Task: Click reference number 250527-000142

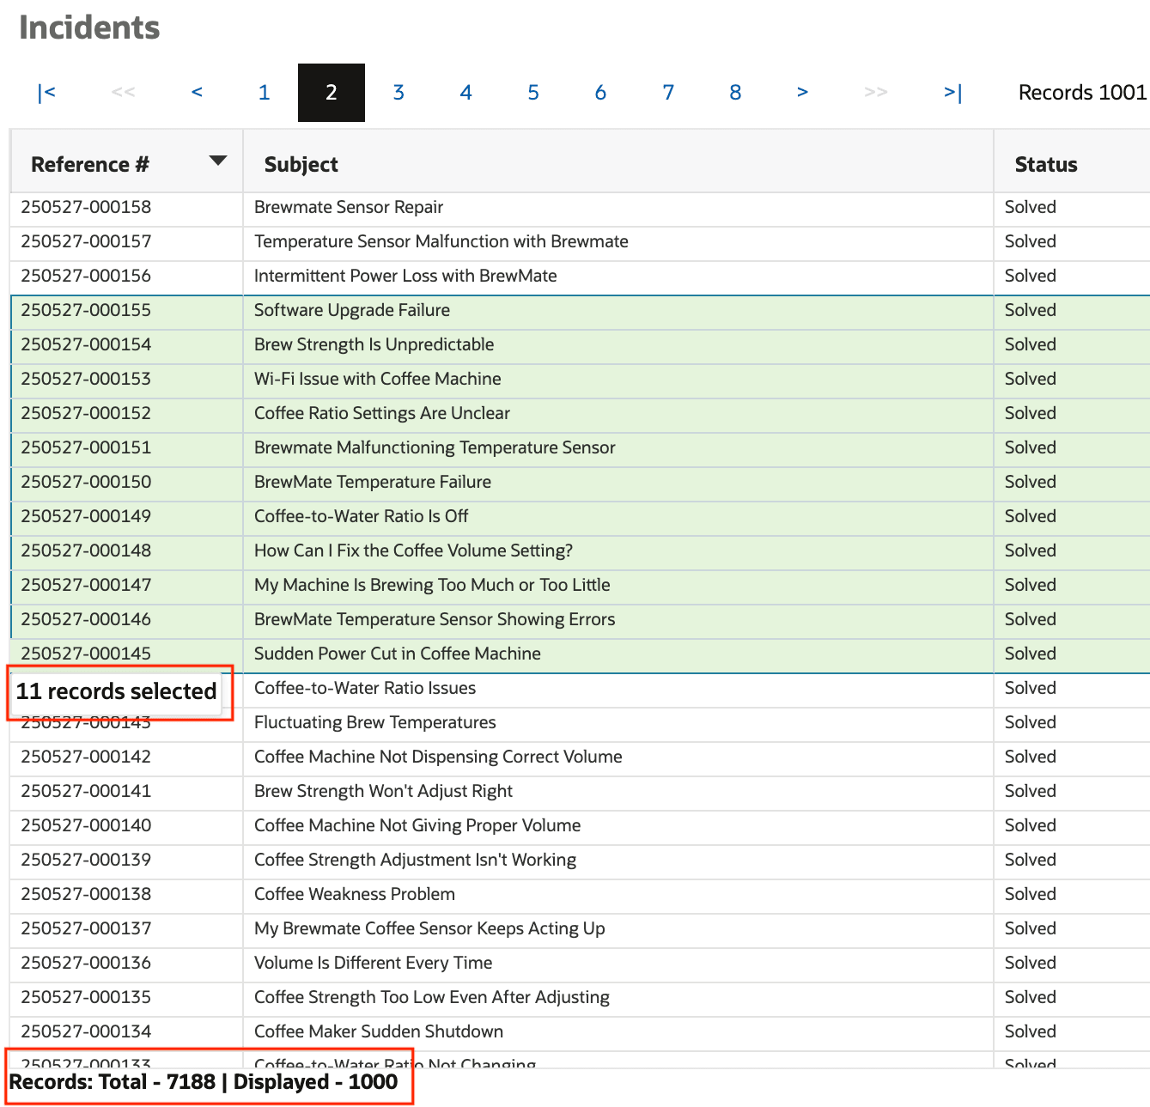Action: coord(86,757)
